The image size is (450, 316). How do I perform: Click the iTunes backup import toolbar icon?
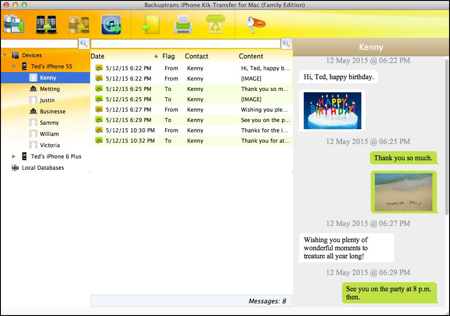pyautogui.click(x=111, y=25)
